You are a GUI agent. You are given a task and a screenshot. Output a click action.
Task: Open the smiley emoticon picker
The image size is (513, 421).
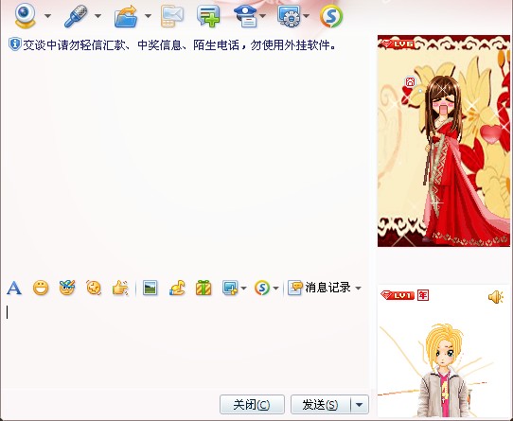click(41, 289)
